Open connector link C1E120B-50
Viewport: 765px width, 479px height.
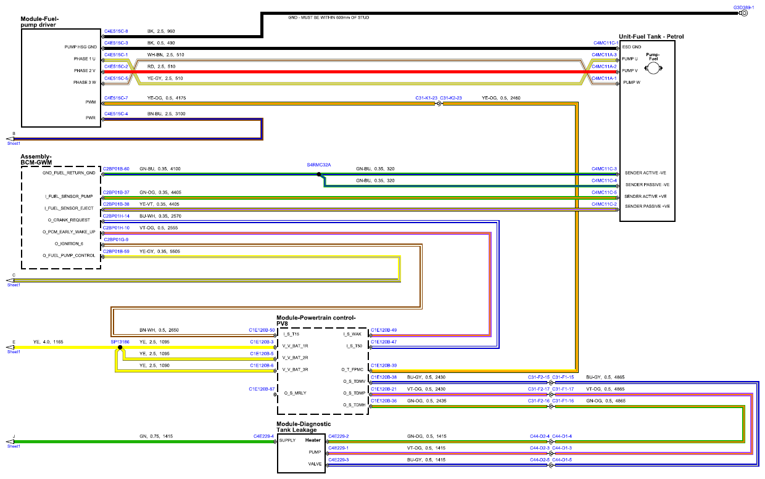pos(262,330)
